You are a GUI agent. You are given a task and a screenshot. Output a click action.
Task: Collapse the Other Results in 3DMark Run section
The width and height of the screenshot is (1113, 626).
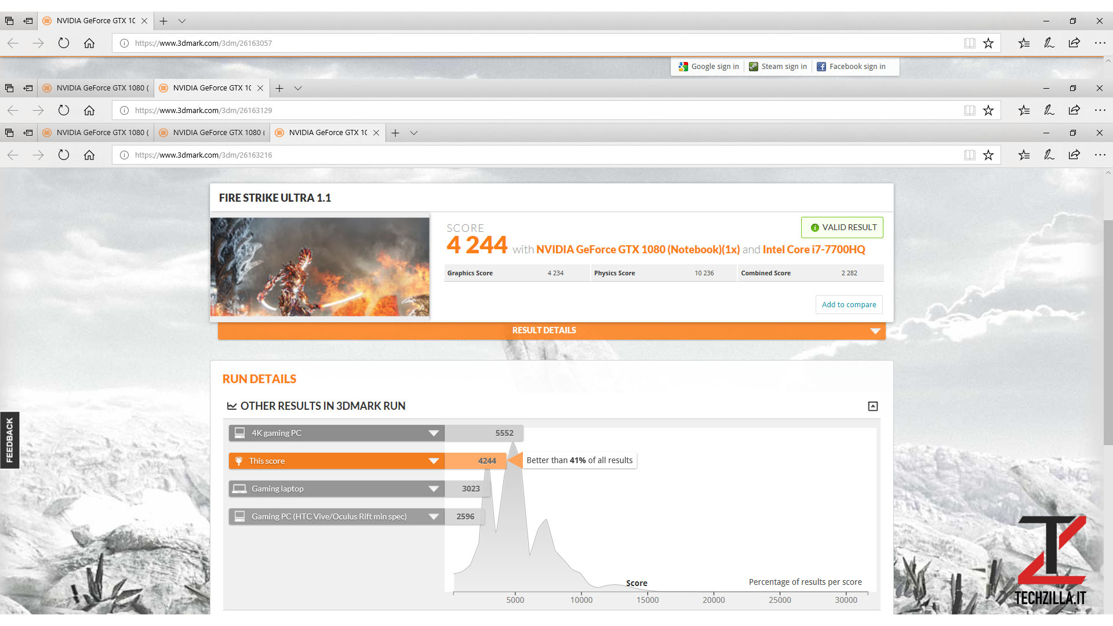tap(872, 406)
